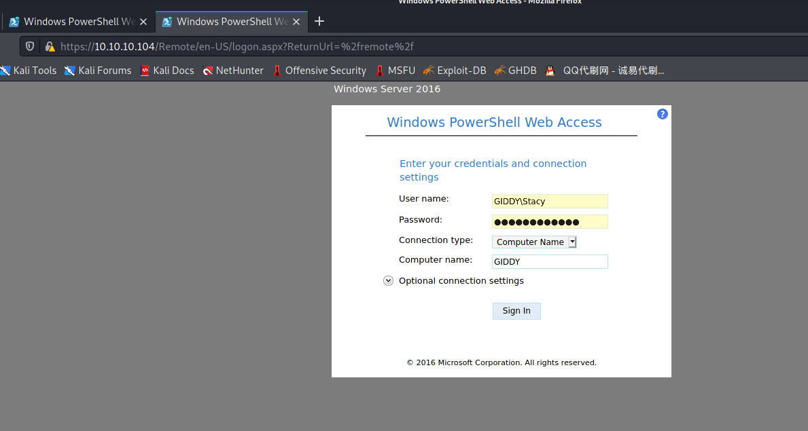Click the 'Password:' label
The height and width of the screenshot is (431, 808).
pyautogui.click(x=421, y=220)
